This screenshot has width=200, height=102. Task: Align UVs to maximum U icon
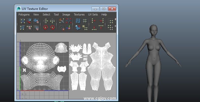(101, 21)
